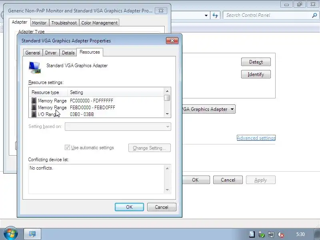Click the Change Setting button

click(x=149, y=148)
